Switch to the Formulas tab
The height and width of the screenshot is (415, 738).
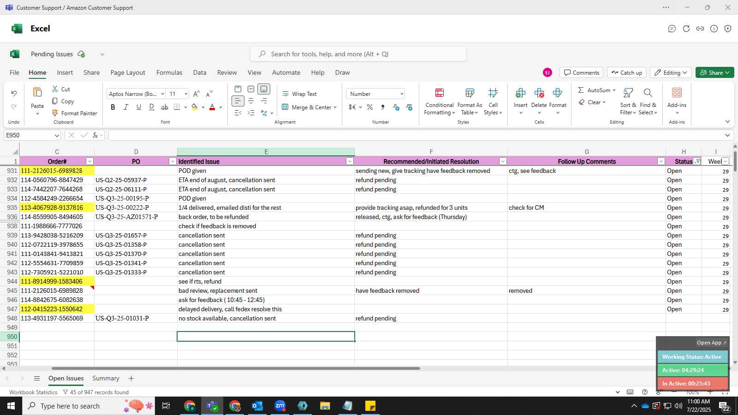169,72
